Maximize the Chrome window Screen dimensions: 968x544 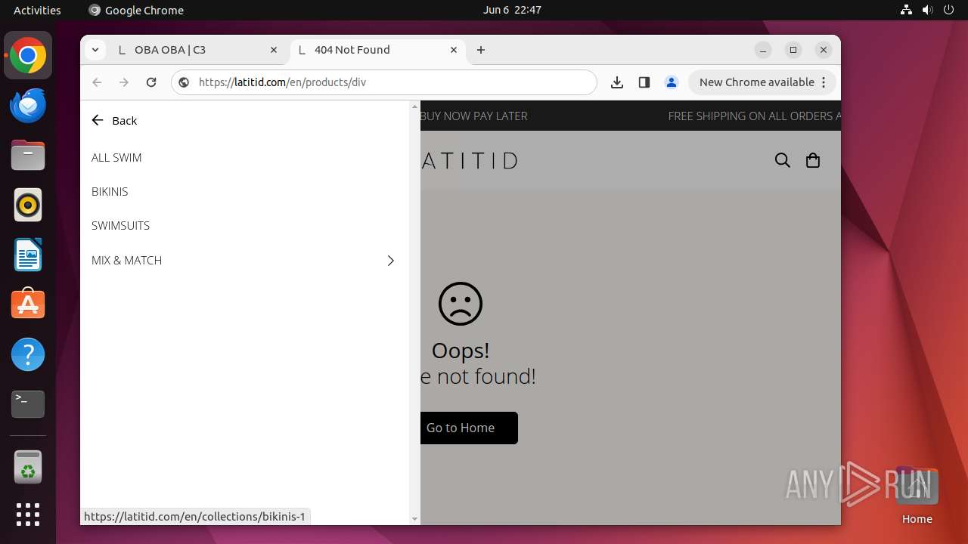793,50
